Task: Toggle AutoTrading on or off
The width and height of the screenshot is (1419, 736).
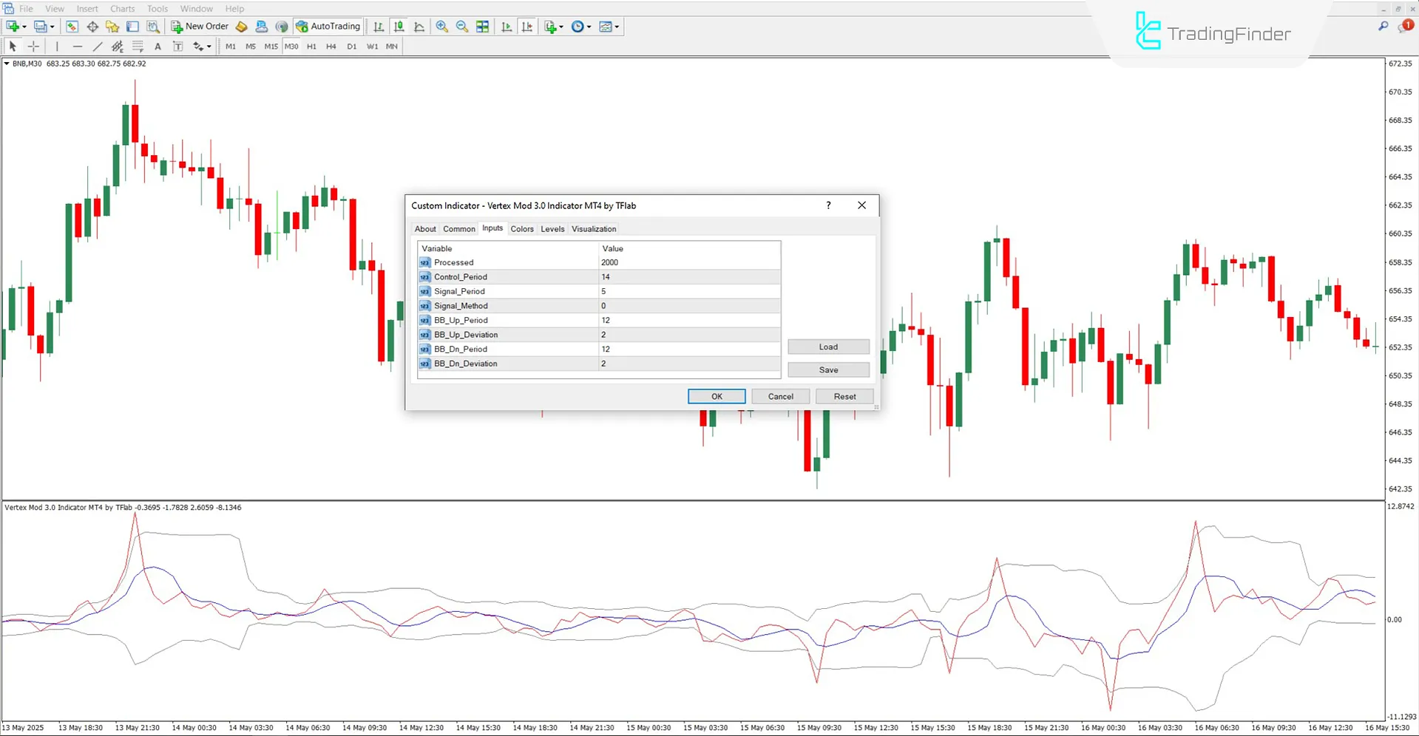Action: coord(328,26)
